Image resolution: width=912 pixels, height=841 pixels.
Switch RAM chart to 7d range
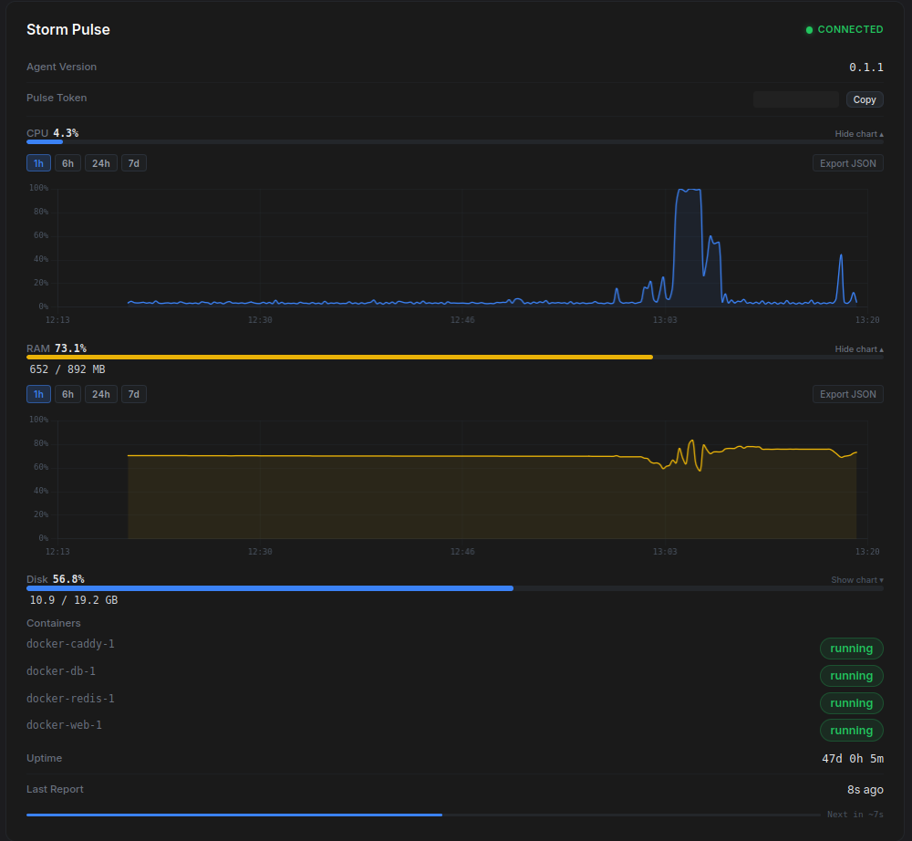[x=133, y=393]
